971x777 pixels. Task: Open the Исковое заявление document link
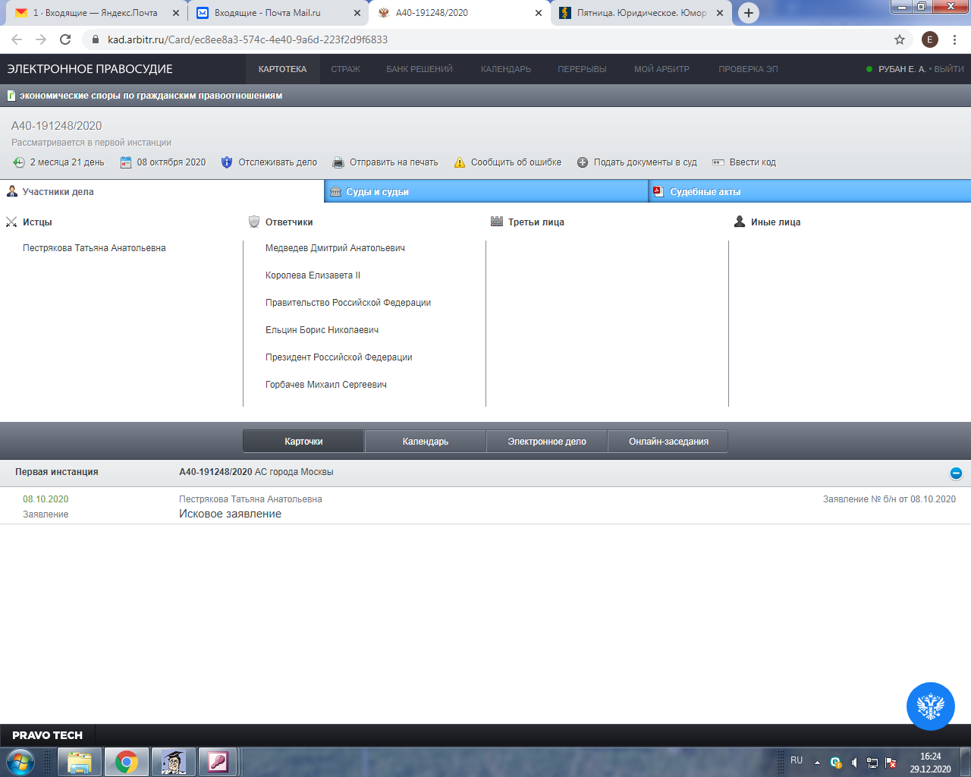point(230,514)
